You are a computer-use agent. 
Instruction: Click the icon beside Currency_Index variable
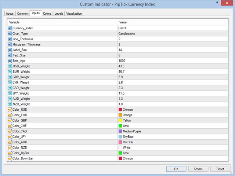pos(10,28)
